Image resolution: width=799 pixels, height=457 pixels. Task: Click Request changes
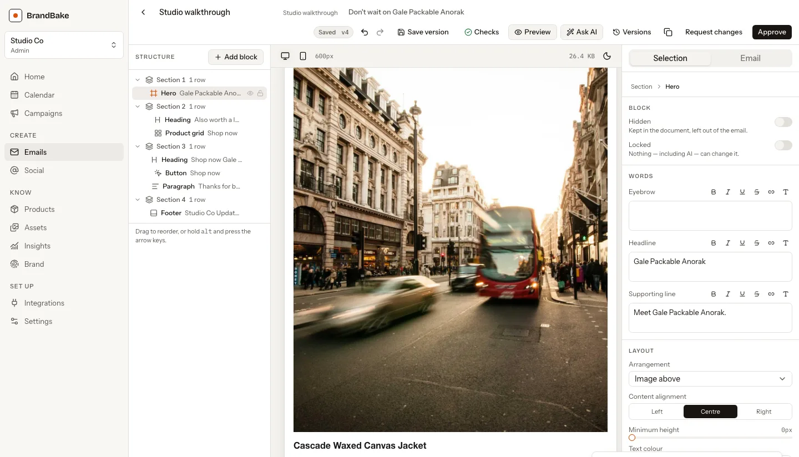coord(714,32)
